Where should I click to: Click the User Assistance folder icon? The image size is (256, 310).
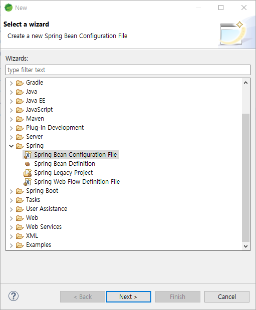pos(20,209)
